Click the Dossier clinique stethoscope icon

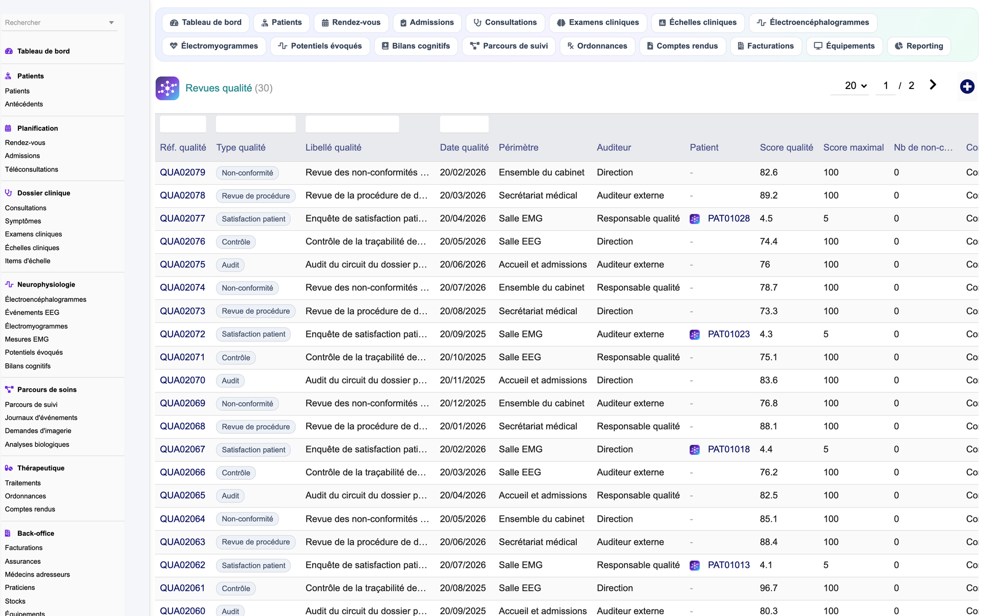9,193
